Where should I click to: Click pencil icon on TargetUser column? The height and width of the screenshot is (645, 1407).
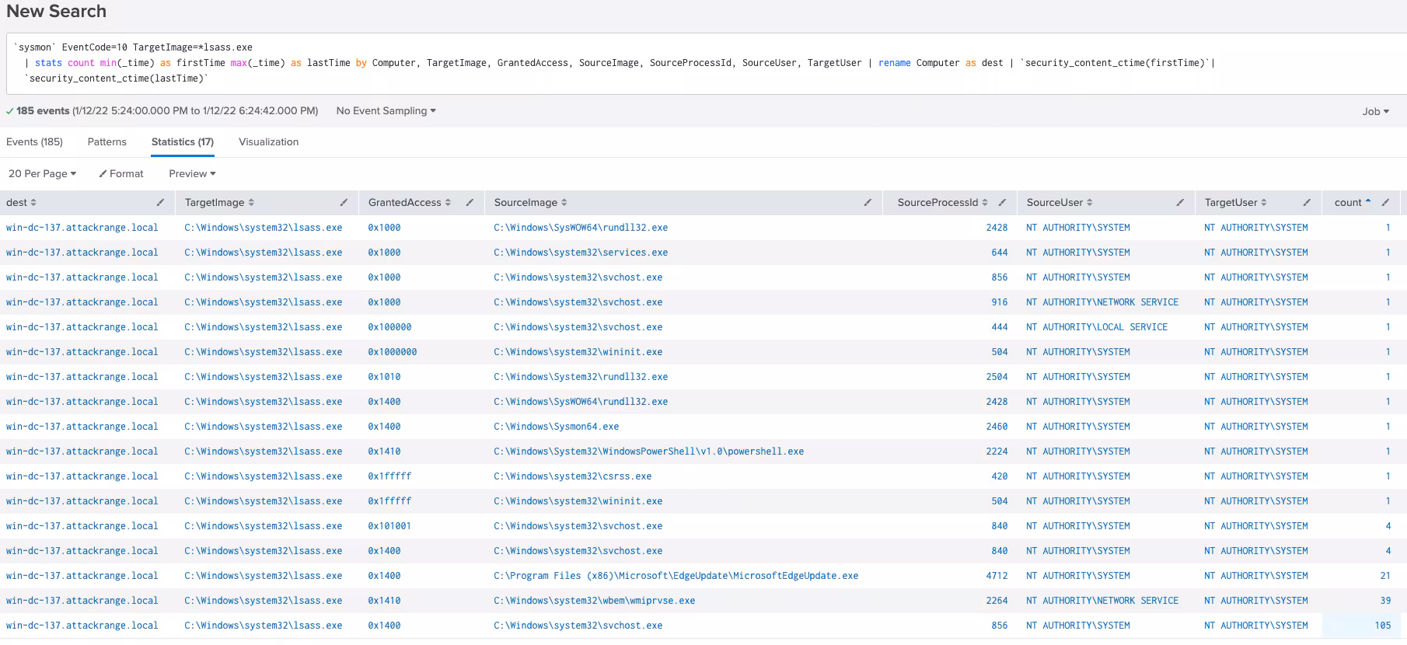[x=1307, y=203]
